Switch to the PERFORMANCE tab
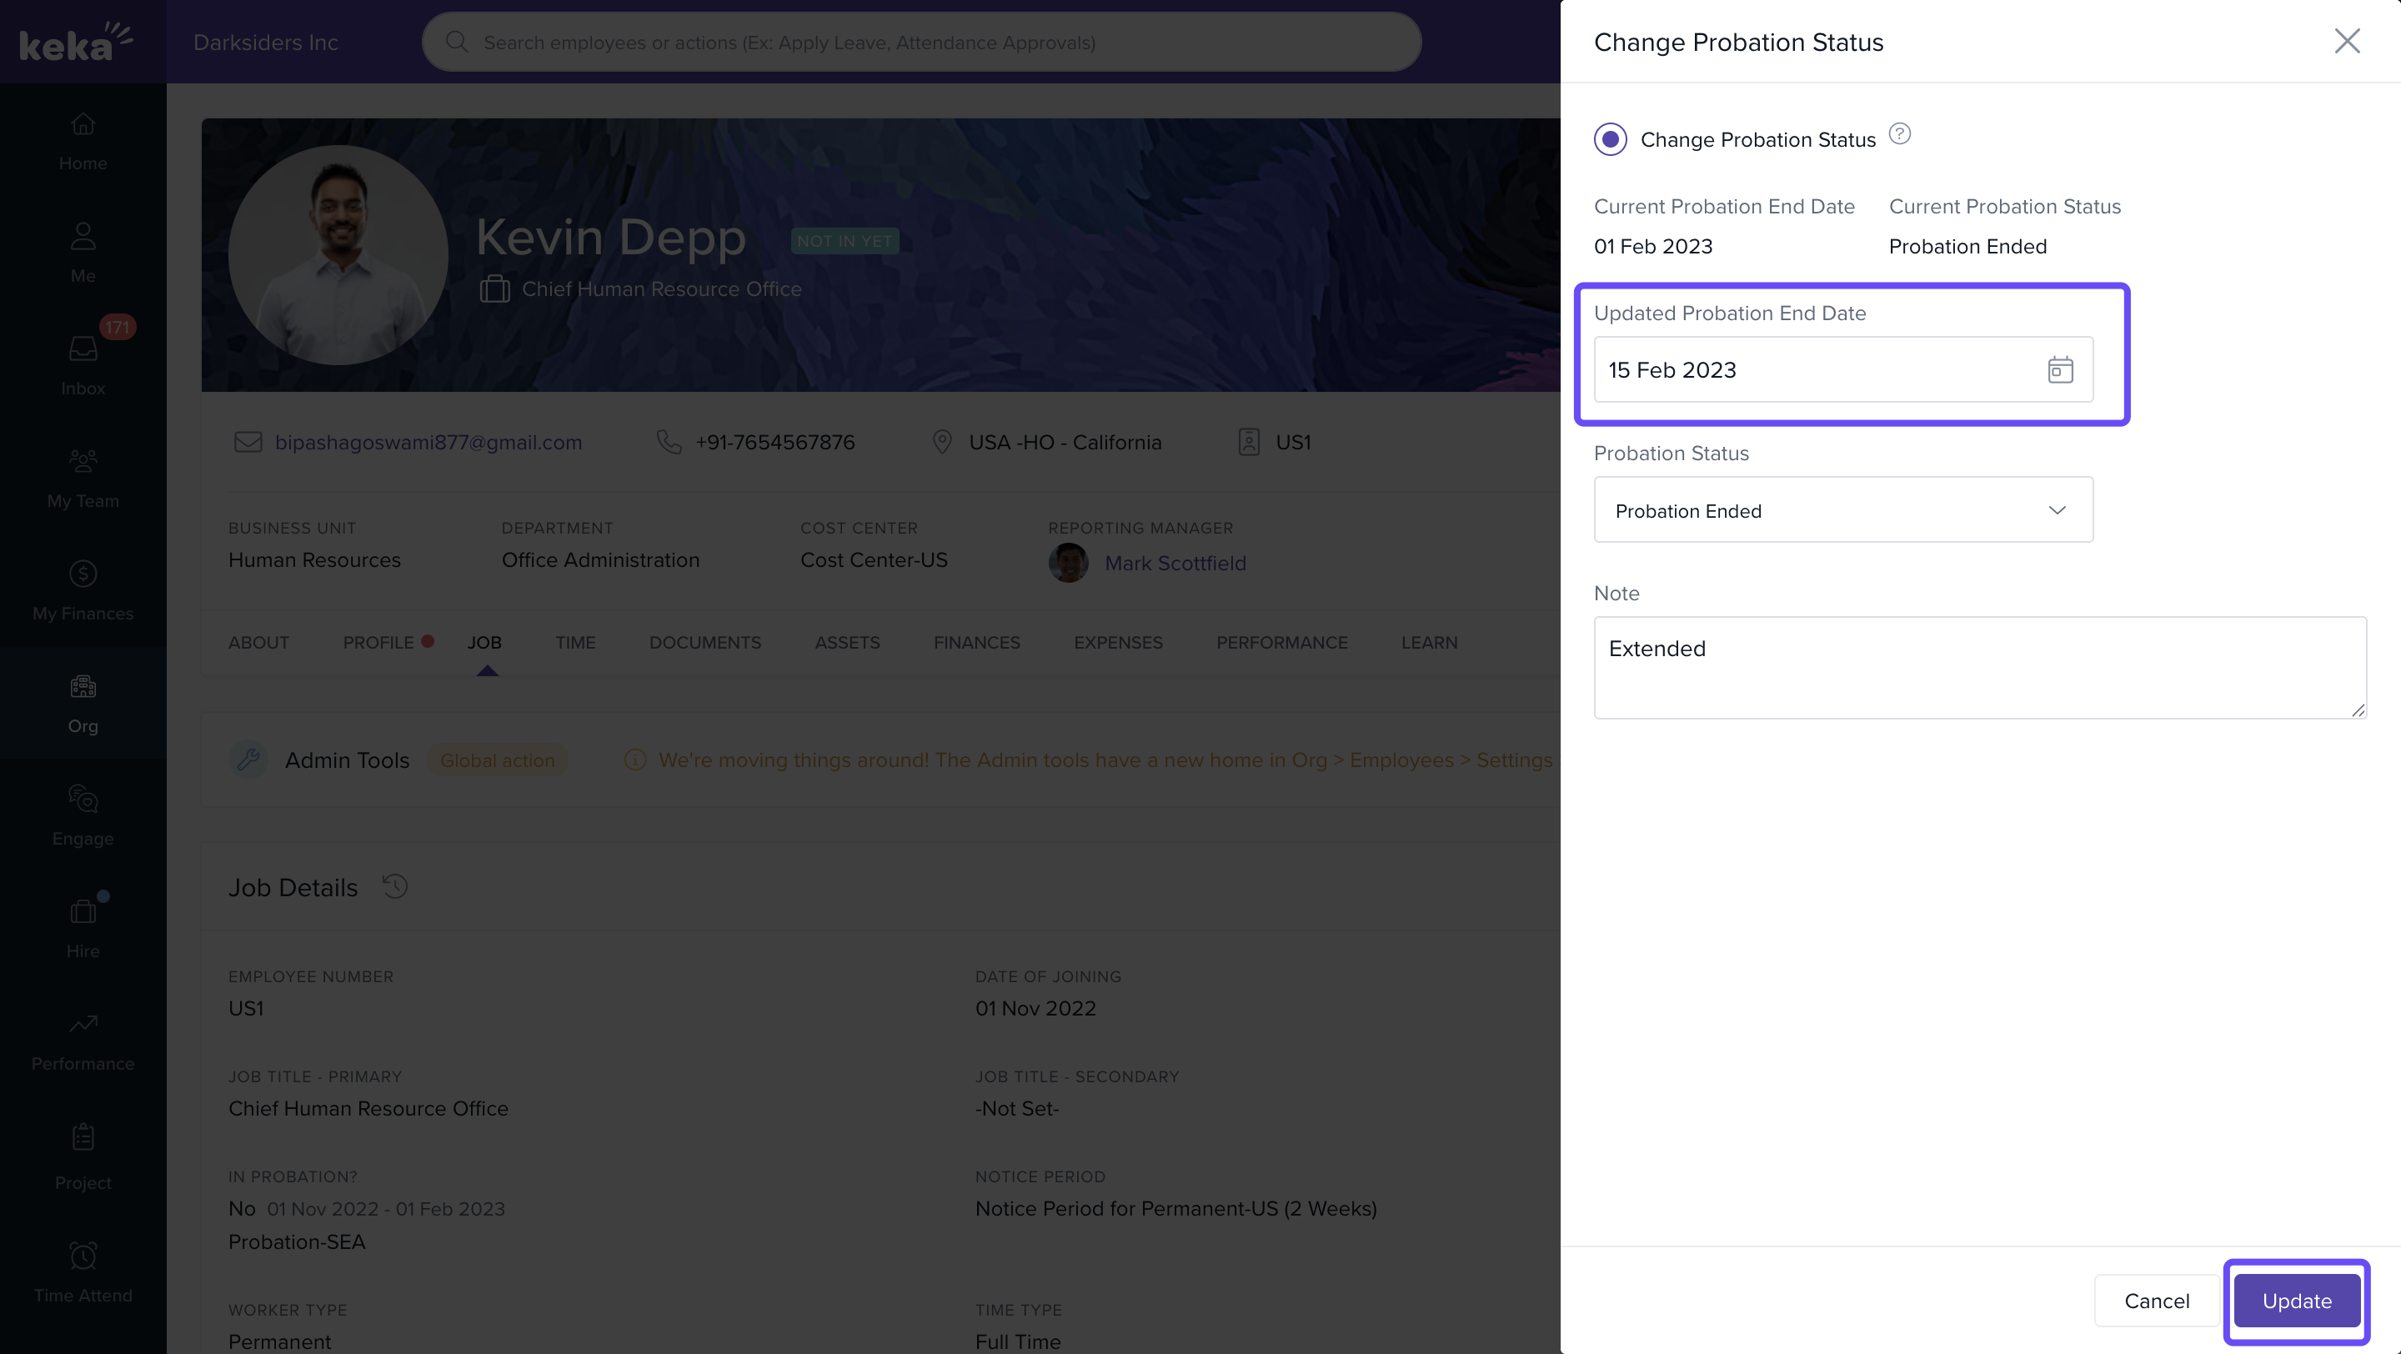This screenshot has width=2401, height=1354. click(x=1281, y=642)
